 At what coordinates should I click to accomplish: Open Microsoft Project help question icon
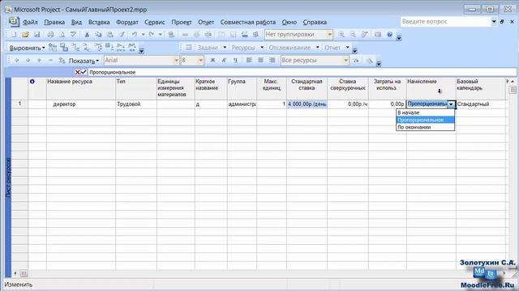pyautogui.click(x=389, y=34)
